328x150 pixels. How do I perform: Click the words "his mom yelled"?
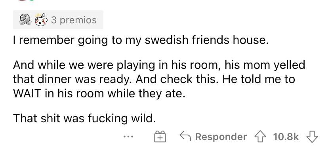(x=265, y=65)
